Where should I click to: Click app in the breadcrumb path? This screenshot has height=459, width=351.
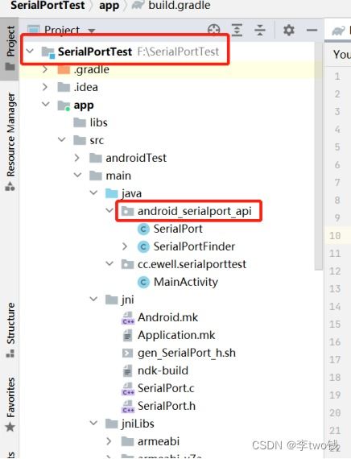click(x=109, y=6)
